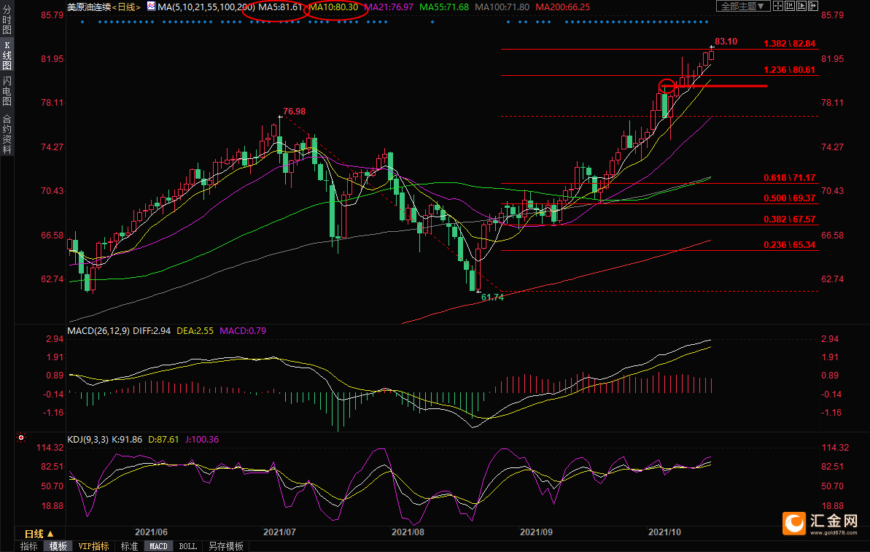Open the 闪电图 view tab
The width and height of the screenshot is (870, 552).
coord(7,91)
